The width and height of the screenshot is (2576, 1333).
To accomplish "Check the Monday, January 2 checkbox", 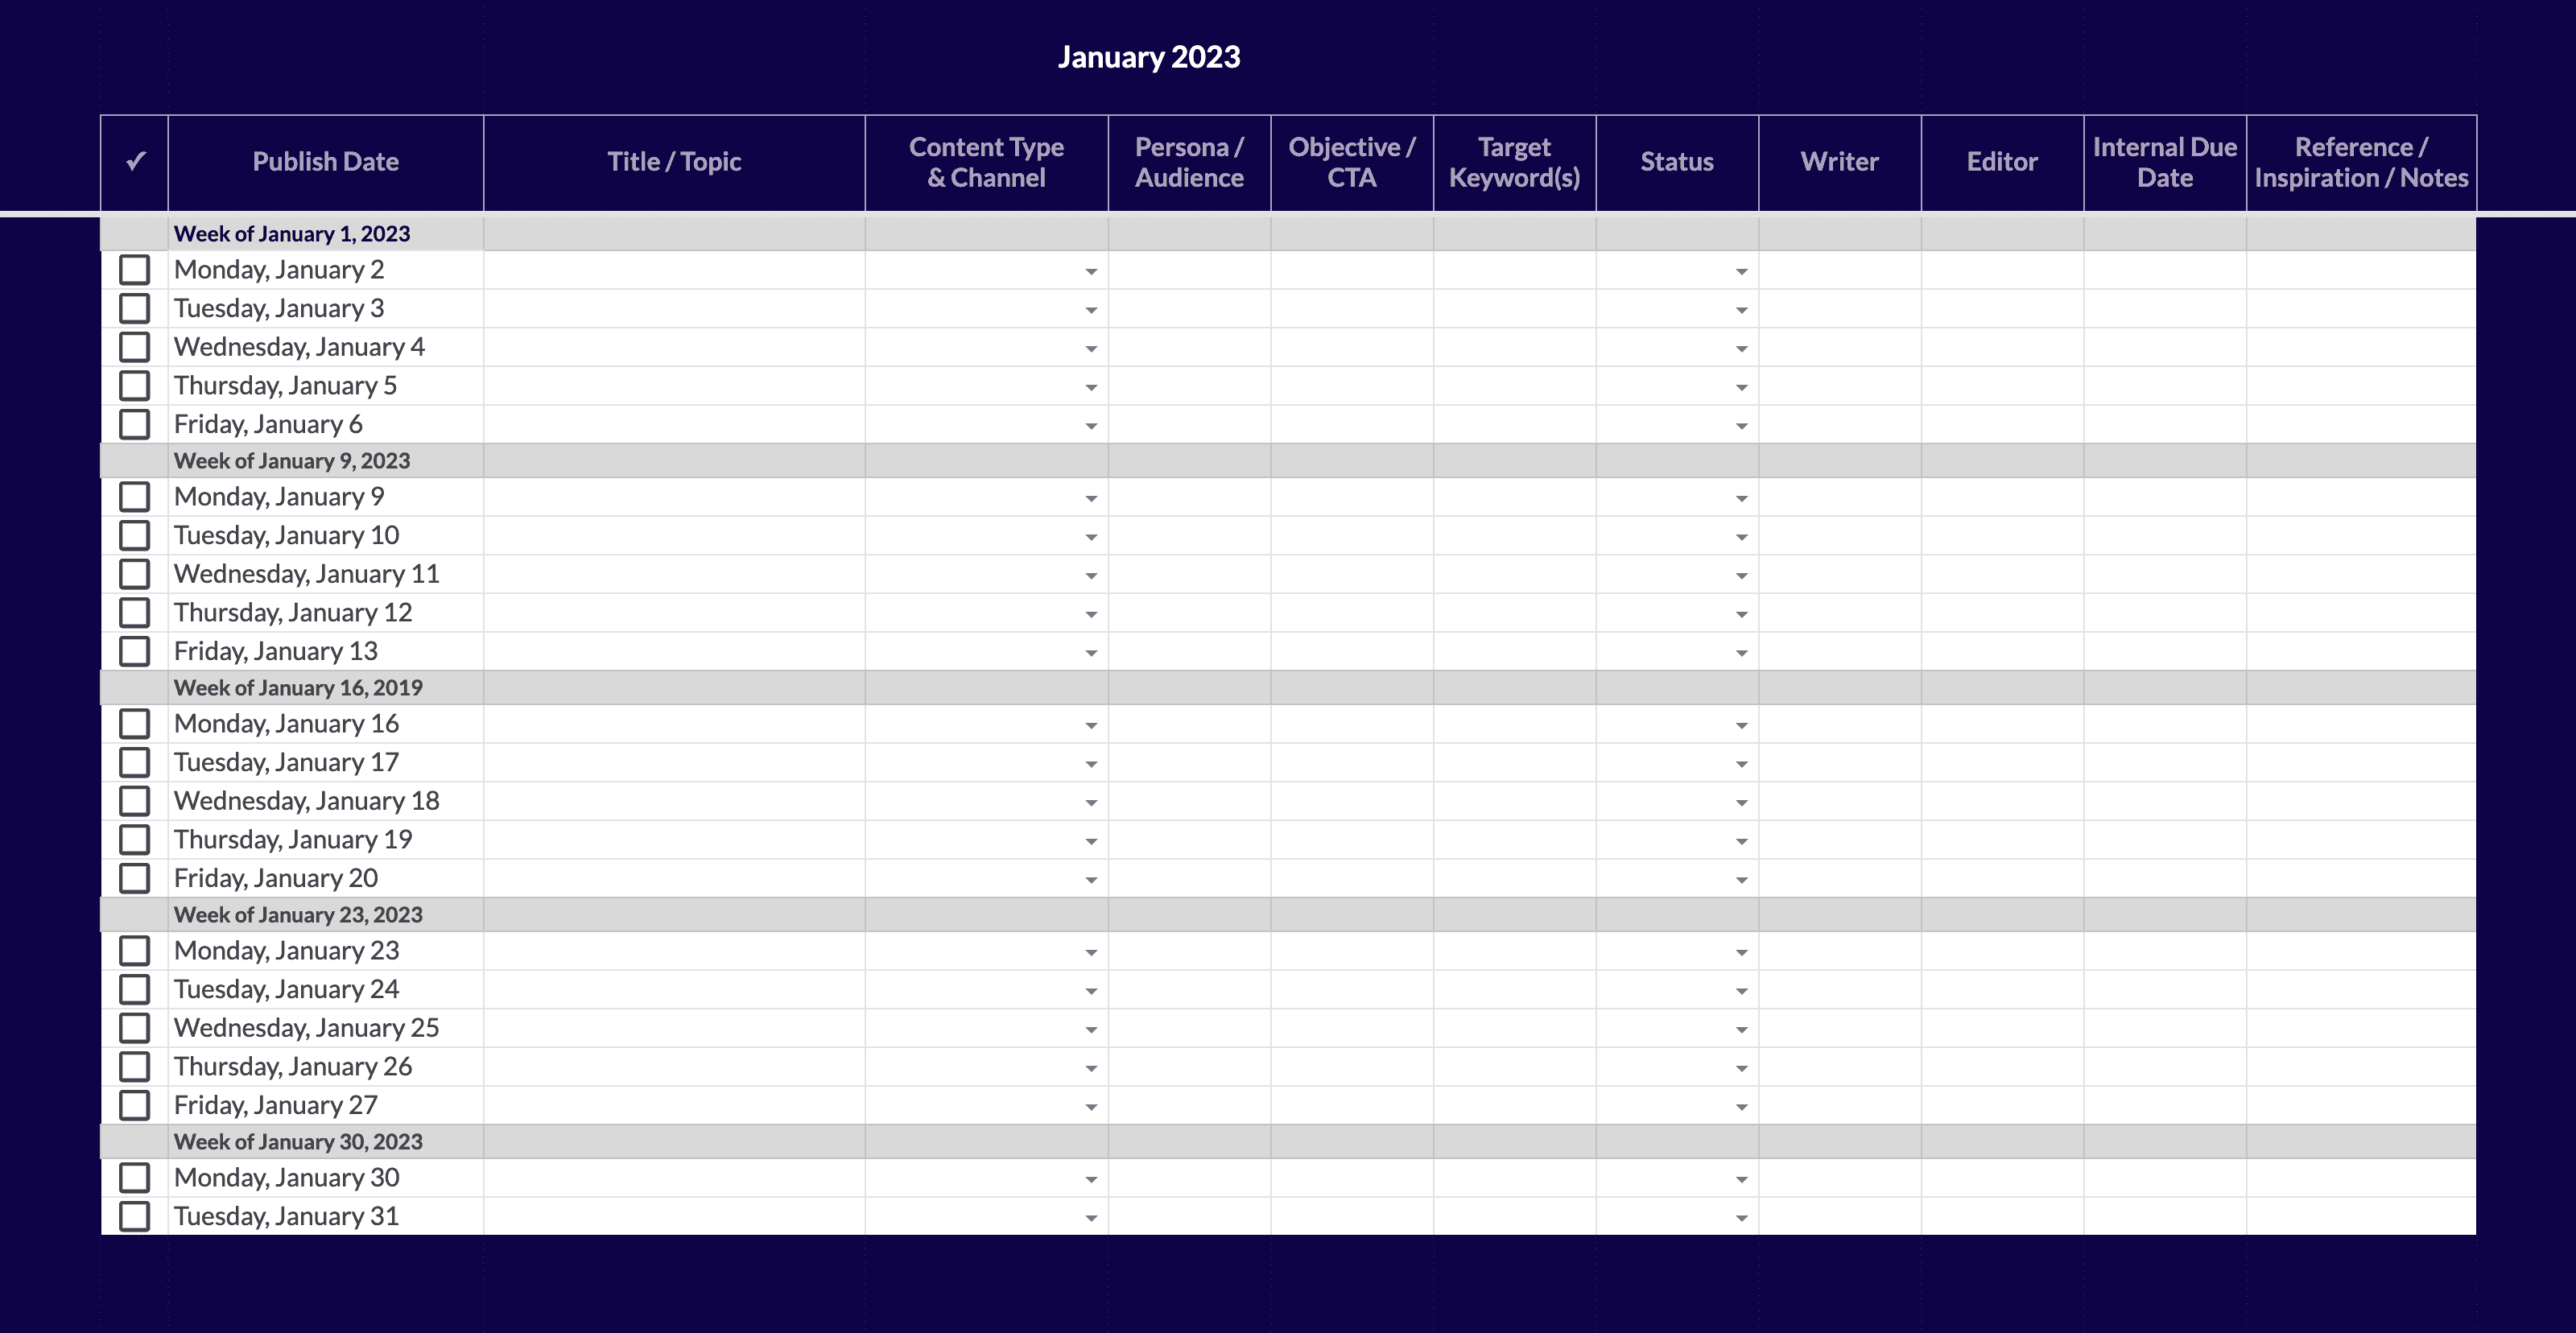I will 134,270.
